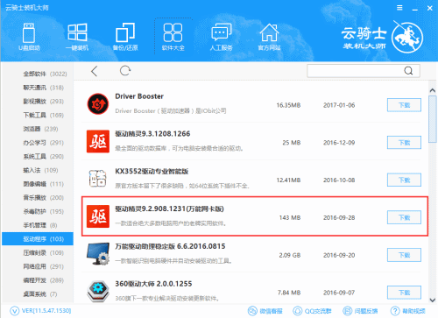Download Driver Booster
Image resolution: width=438 pixels, height=318 pixels.
tap(404, 105)
